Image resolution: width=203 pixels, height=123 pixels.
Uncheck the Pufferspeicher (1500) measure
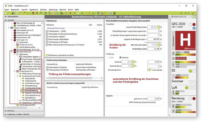click(47, 32)
